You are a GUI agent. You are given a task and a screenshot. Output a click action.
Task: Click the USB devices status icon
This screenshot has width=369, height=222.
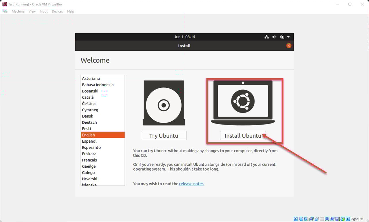click(x=317, y=219)
